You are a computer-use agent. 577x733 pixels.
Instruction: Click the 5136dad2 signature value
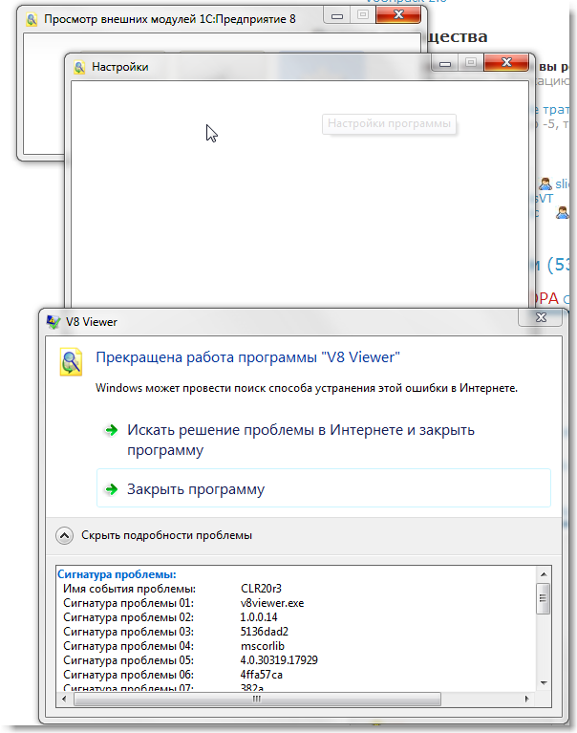[265, 632]
